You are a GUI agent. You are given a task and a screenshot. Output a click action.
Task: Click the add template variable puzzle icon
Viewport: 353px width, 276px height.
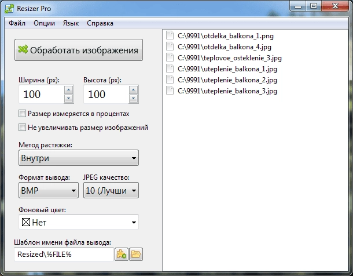pyautogui.click(x=122, y=255)
